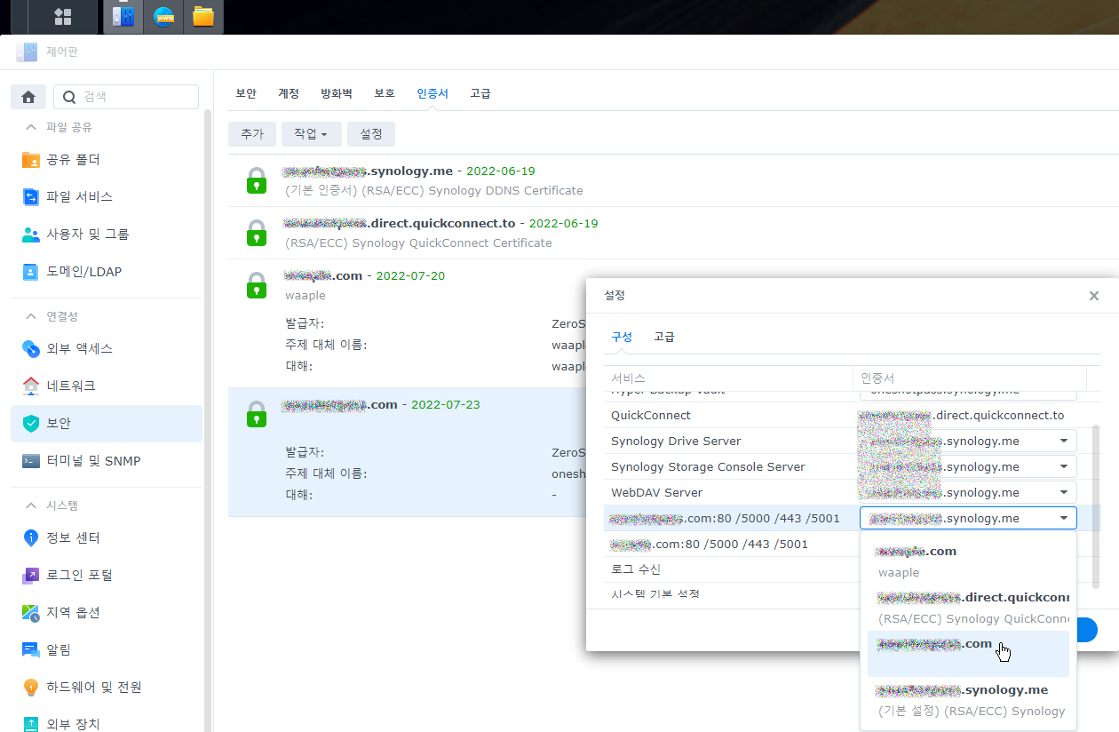Image resolution: width=1119 pixels, height=732 pixels.
Task: Open 알림 in the sidebar
Action: click(x=107, y=650)
